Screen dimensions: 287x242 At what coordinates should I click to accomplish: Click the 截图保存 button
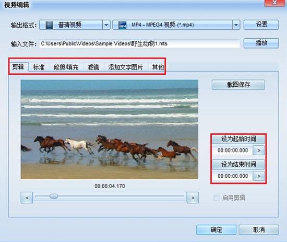[238, 85]
